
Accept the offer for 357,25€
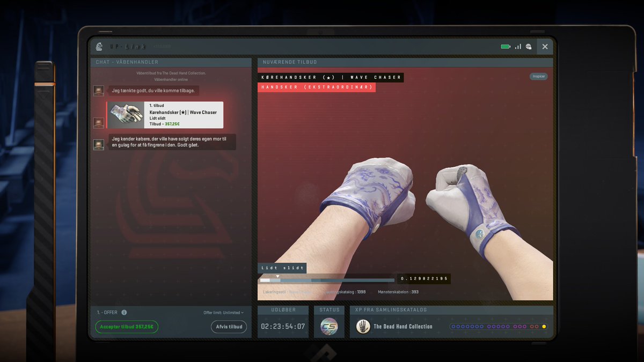(x=127, y=327)
